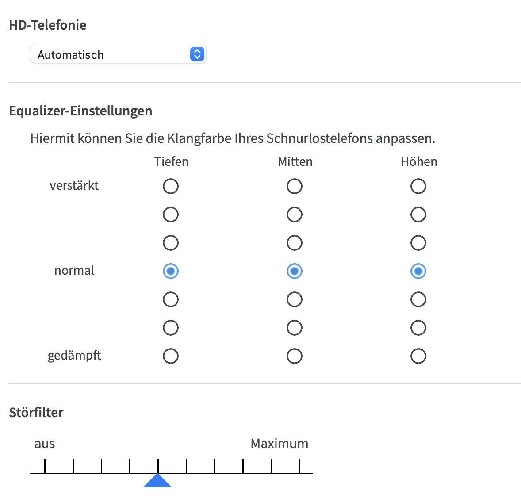The width and height of the screenshot is (521, 498).
Task: Select verstärkt for Höhen
Action: [418, 186]
